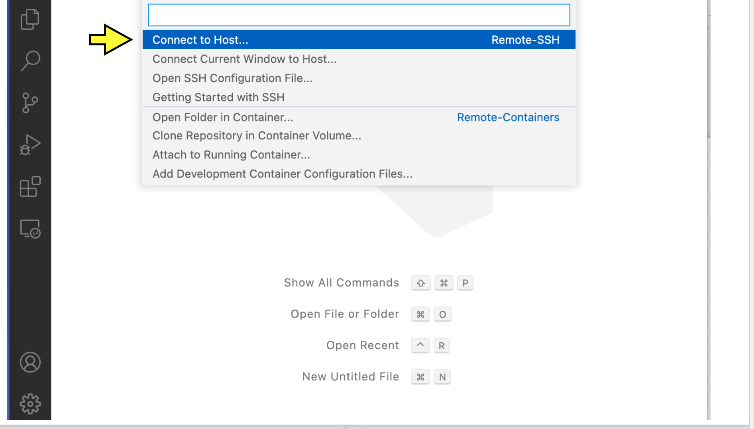This screenshot has height=429, width=754.
Task: Open the Manage gear icon
Action: click(x=30, y=404)
